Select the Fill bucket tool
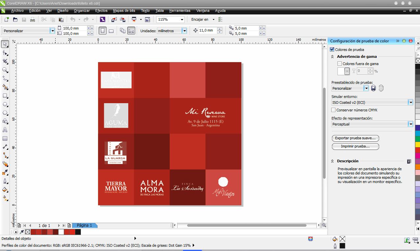Screen dimensions: 420x251 click(x=5, y=190)
